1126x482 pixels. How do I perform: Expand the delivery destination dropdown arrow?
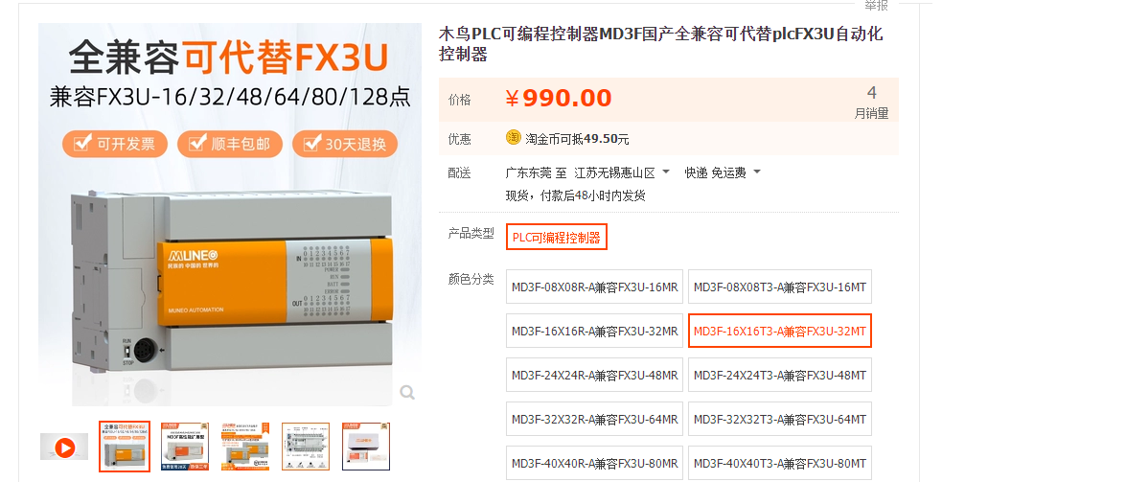tap(666, 172)
